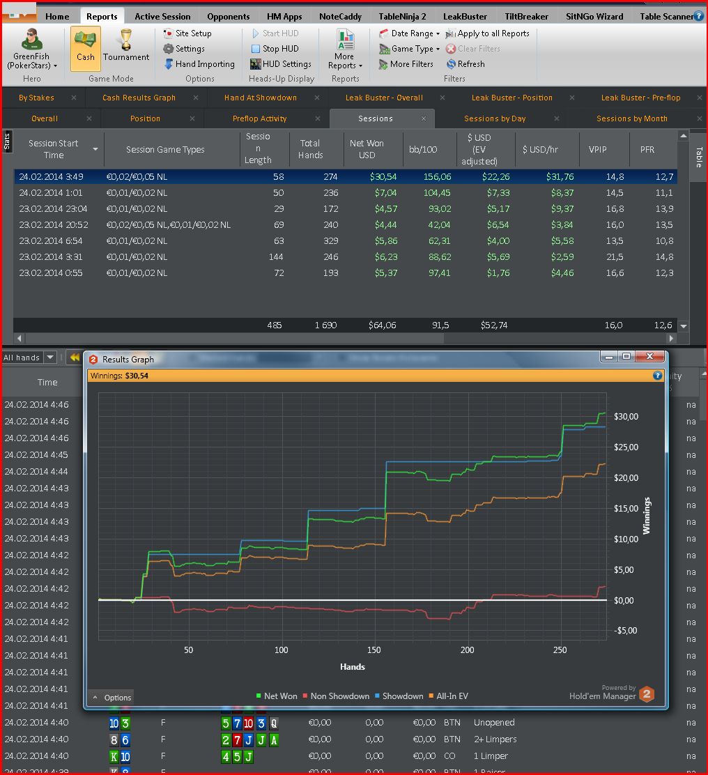
Task: Open Game Type filter dropdown
Action: coord(409,49)
